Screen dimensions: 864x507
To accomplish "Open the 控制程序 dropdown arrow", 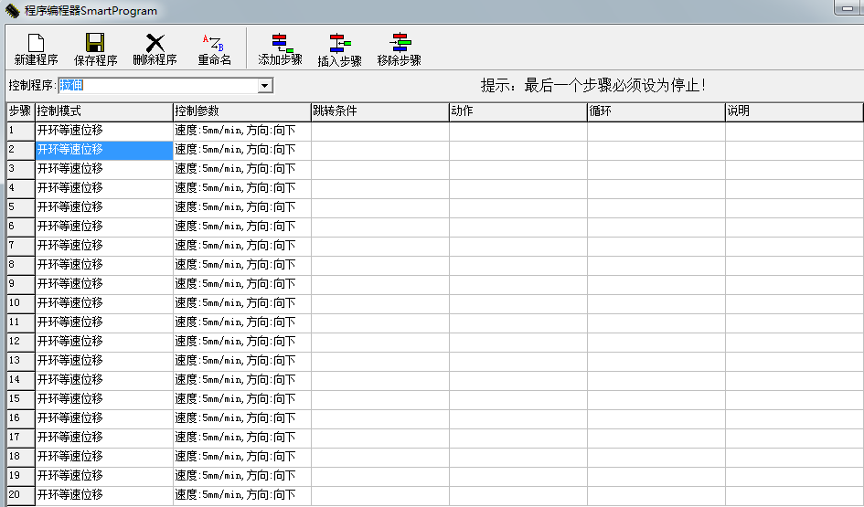I will tap(265, 86).
